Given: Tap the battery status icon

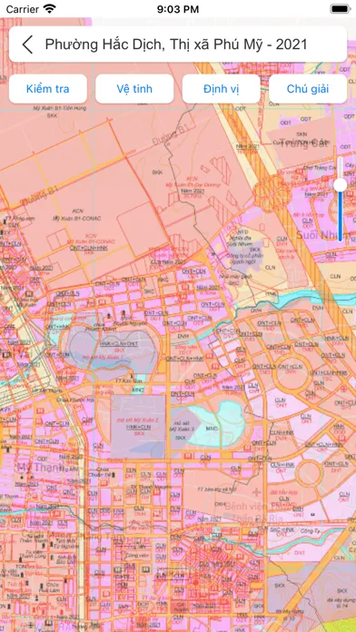Looking at the screenshot, I should (x=340, y=9).
